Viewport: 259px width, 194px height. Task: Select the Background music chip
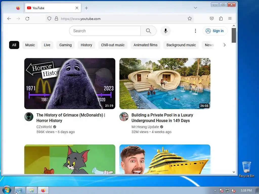click(181, 45)
